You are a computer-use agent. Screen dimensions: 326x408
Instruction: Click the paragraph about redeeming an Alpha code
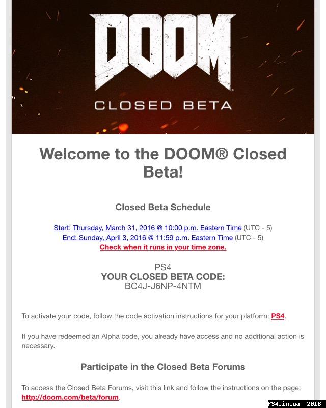(x=162, y=341)
